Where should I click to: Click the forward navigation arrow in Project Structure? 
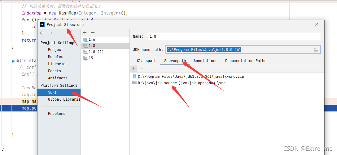pos(50,33)
